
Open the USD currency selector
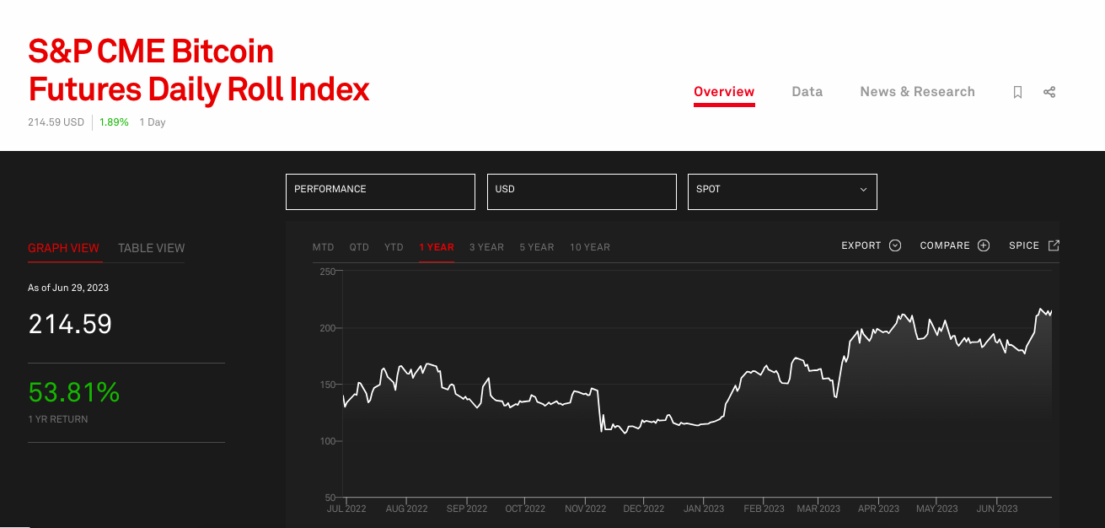(x=582, y=191)
